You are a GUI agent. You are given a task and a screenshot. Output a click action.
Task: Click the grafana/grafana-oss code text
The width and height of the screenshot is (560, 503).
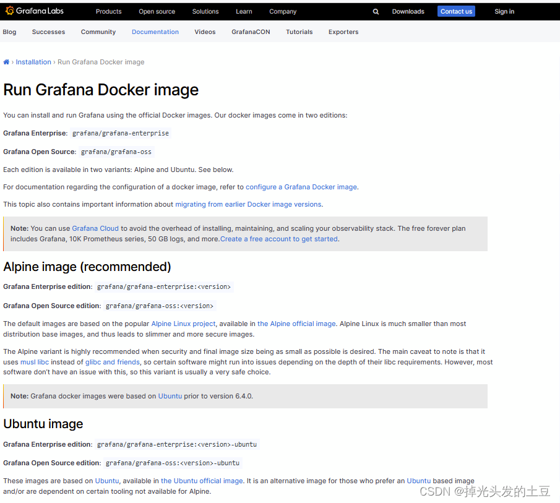(x=116, y=152)
